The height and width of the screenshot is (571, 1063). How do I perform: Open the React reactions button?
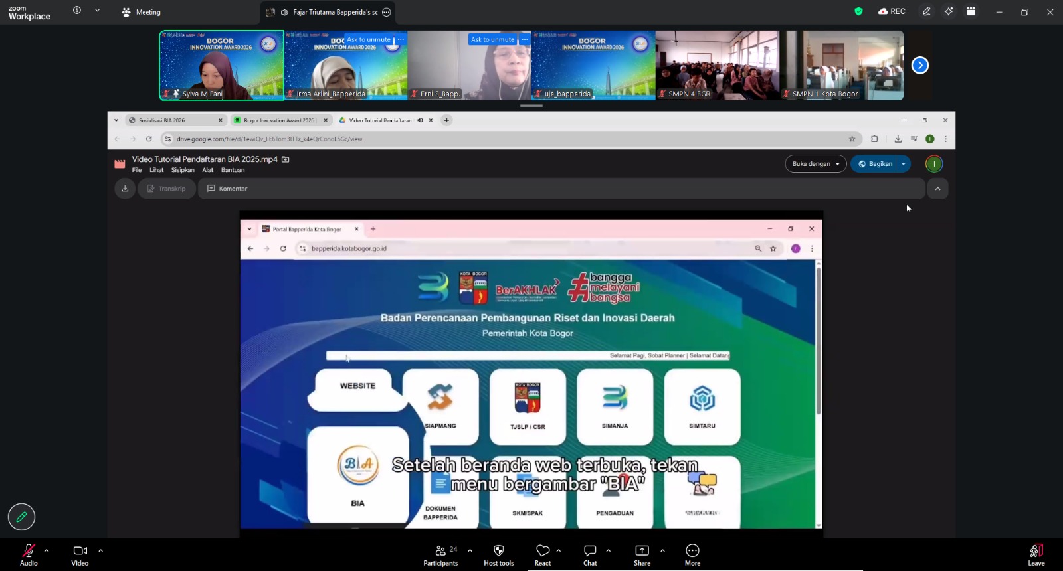pyautogui.click(x=543, y=555)
